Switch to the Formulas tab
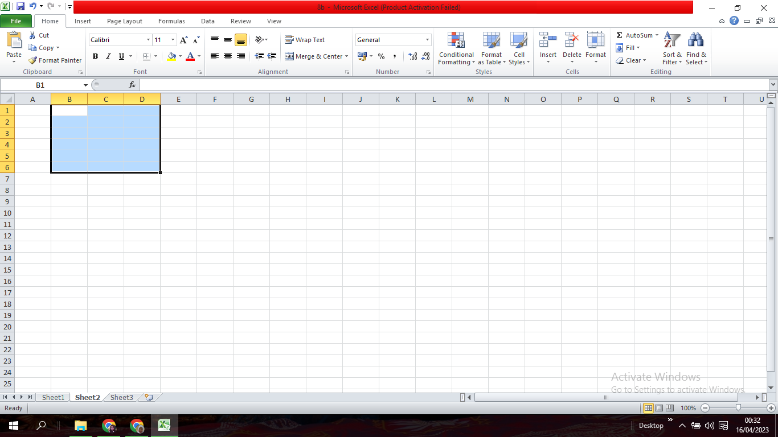 pyautogui.click(x=171, y=21)
